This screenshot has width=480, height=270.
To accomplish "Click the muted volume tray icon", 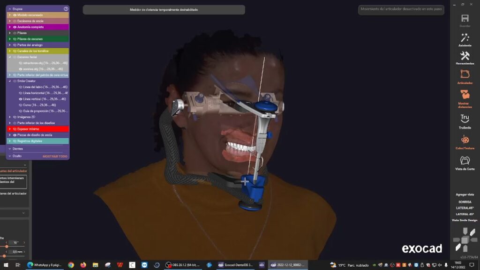I will [440, 265].
